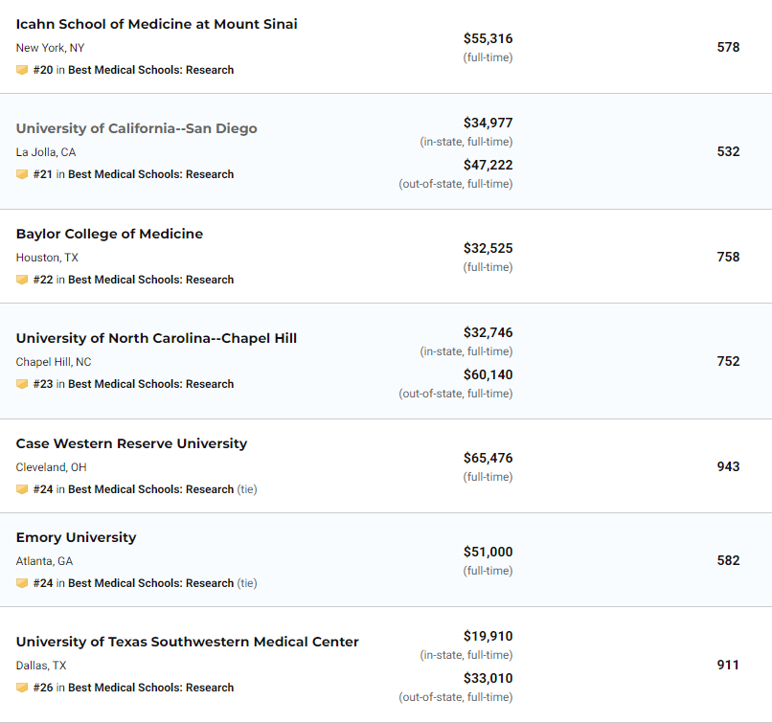Click Best Medical Schools: Research under Baylor
The height and width of the screenshot is (723, 772).
150,280
